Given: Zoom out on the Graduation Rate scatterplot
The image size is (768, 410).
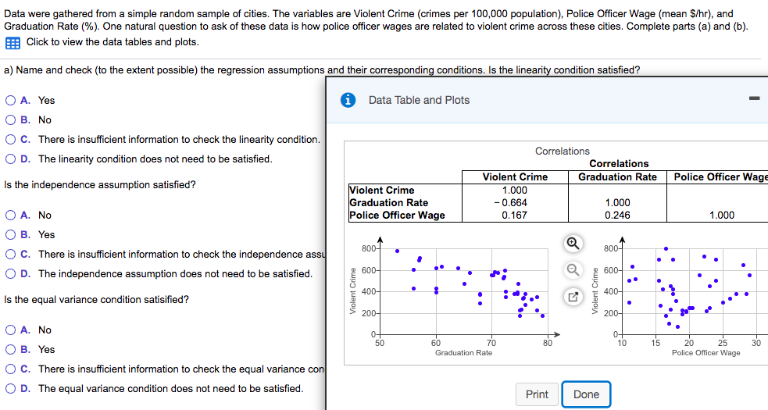Looking at the screenshot, I should tap(573, 269).
